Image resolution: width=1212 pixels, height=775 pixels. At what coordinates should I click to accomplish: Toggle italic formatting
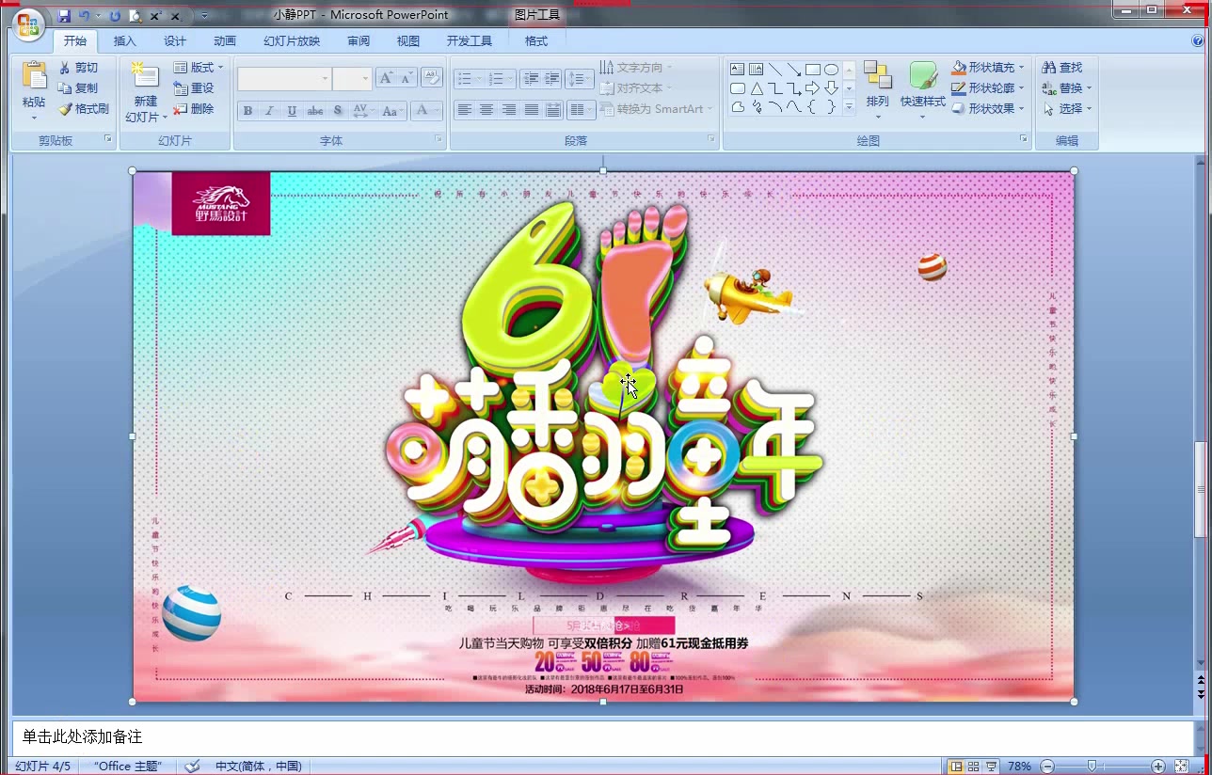click(x=269, y=110)
